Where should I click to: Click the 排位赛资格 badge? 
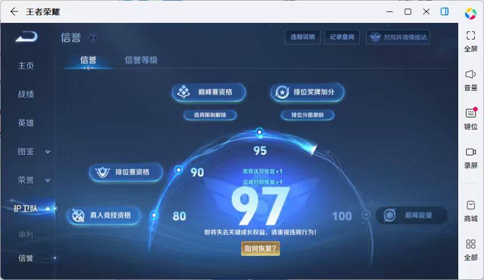pyautogui.click(x=126, y=172)
